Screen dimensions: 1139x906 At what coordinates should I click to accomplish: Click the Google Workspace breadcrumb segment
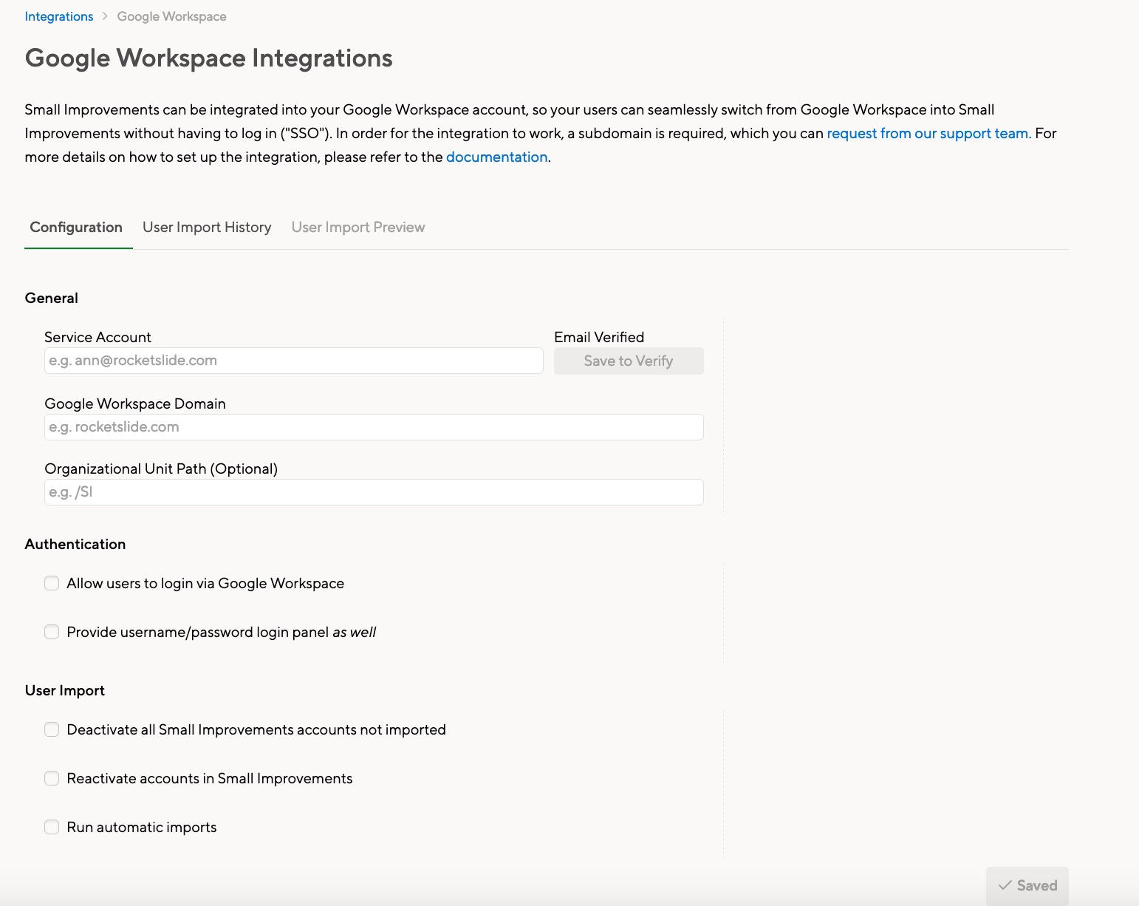pos(171,16)
